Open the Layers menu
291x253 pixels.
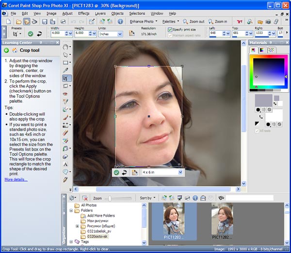(100, 14)
